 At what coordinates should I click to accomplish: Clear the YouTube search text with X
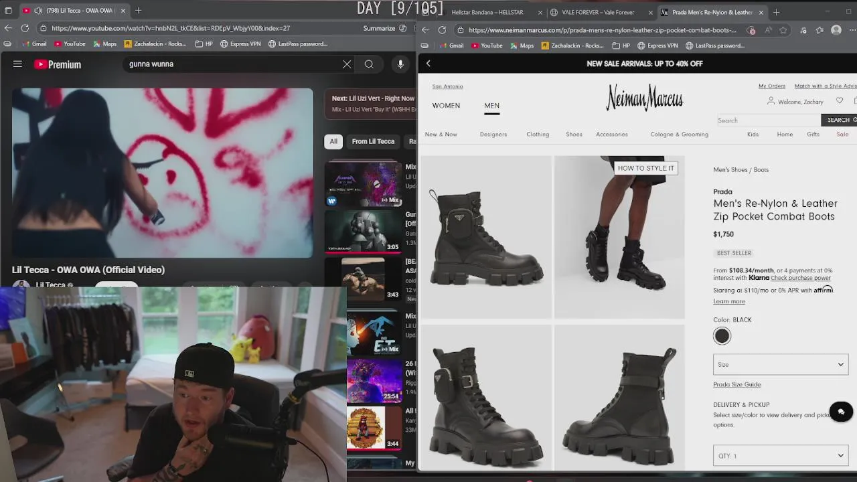coord(347,64)
